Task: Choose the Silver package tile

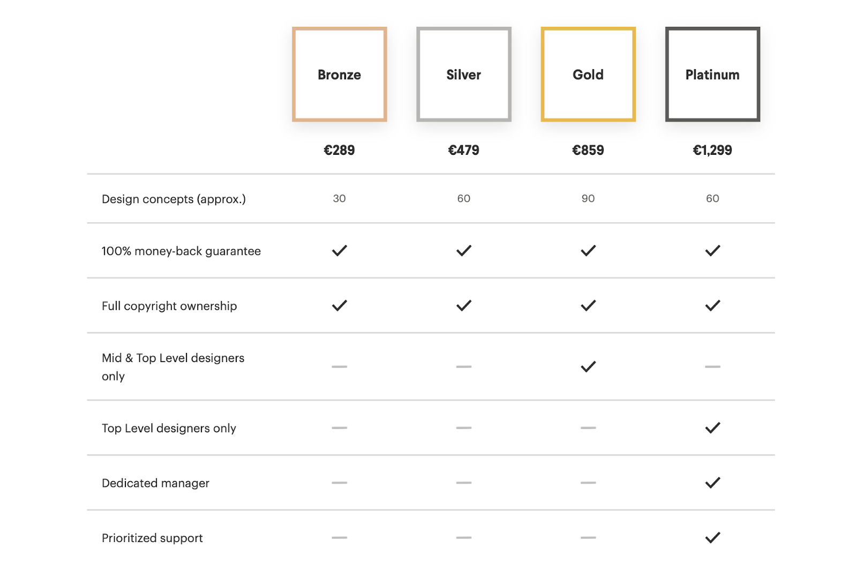Action: (x=463, y=74)
